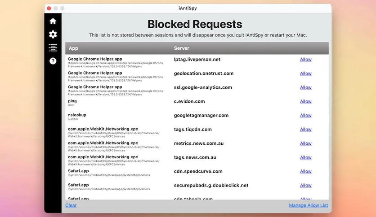Sort by the App column header

point(73,48)
